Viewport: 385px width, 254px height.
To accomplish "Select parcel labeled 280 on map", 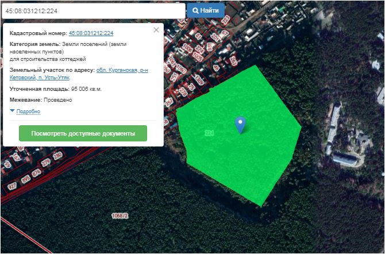I will pyautogui.click(x=57, y=156).
